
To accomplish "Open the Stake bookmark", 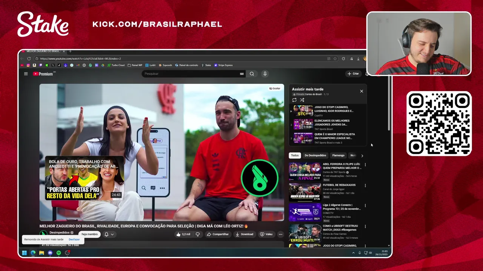I will pyautogui.click(x=206, y=65).
